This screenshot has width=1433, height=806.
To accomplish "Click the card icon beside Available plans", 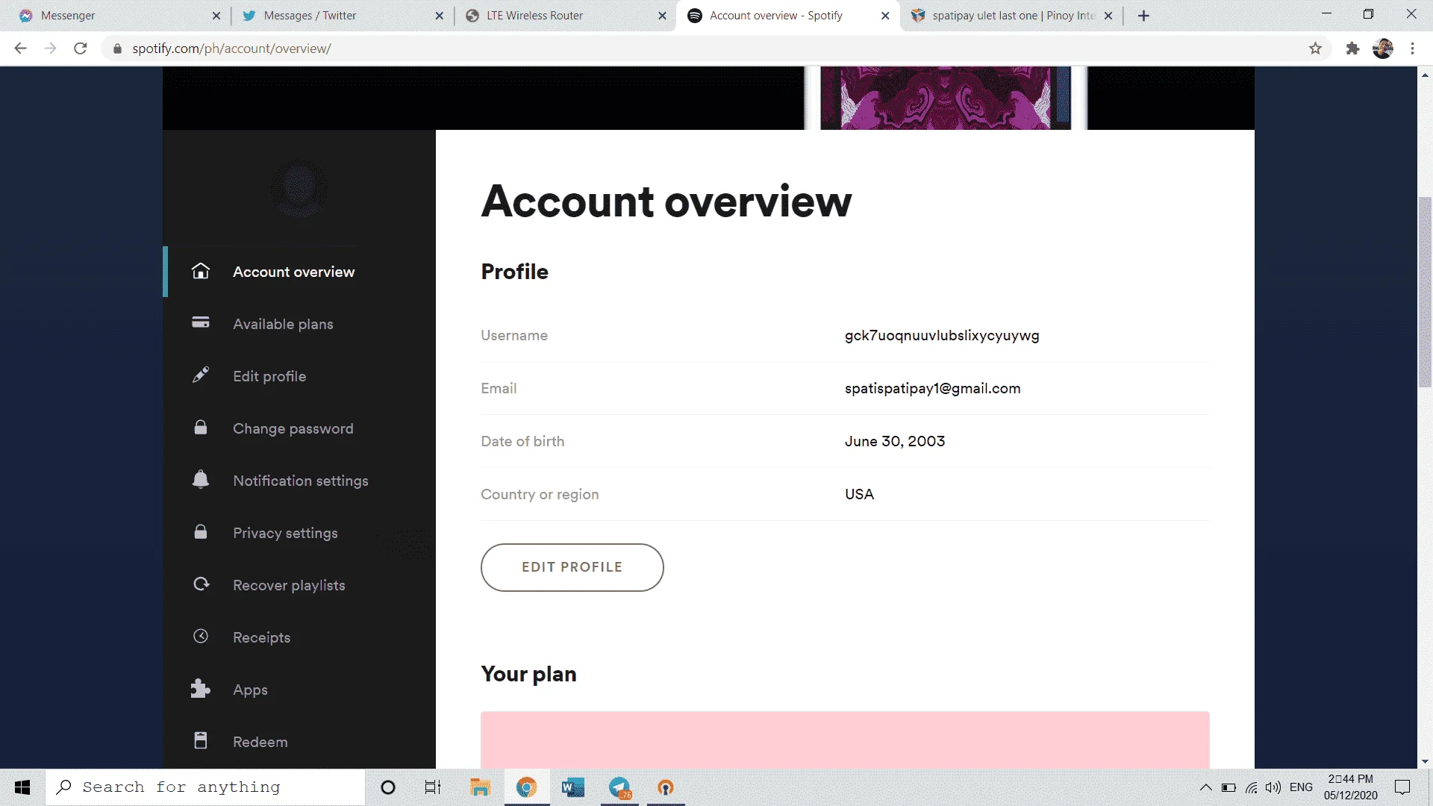I will (200, 322).
